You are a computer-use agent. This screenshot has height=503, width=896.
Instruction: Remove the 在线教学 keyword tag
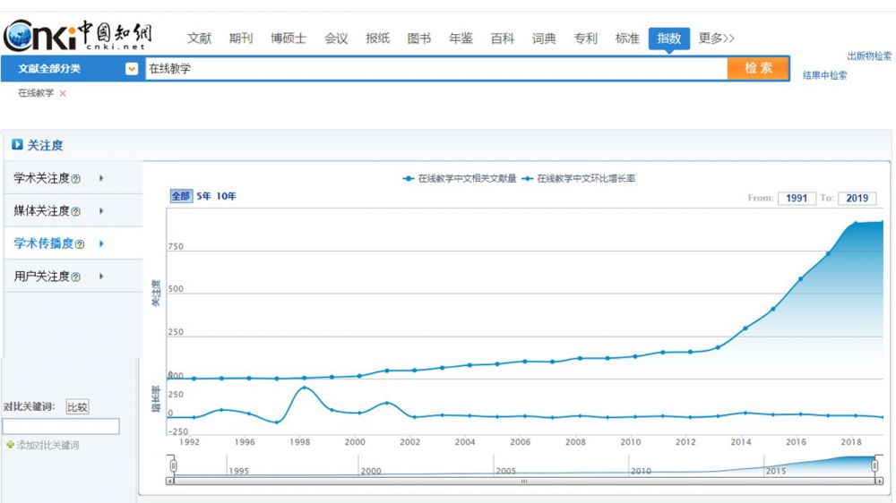pyautogui.click(x=63, y=93)
